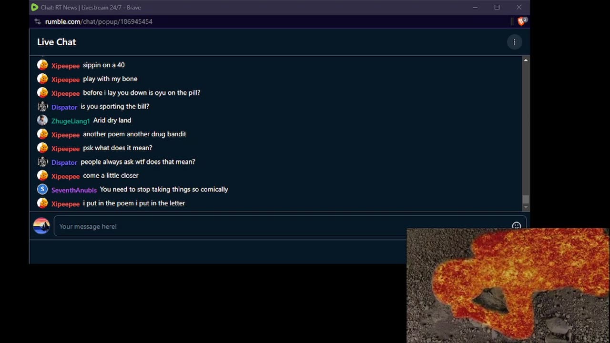Click your own profile avatar beside input
This screenshot has height=343, width=610.
(x=41, y=226)
